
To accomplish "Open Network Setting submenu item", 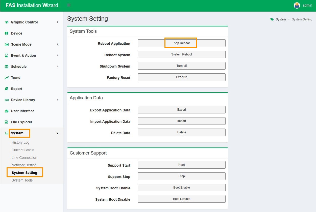I will pos(24,165).
